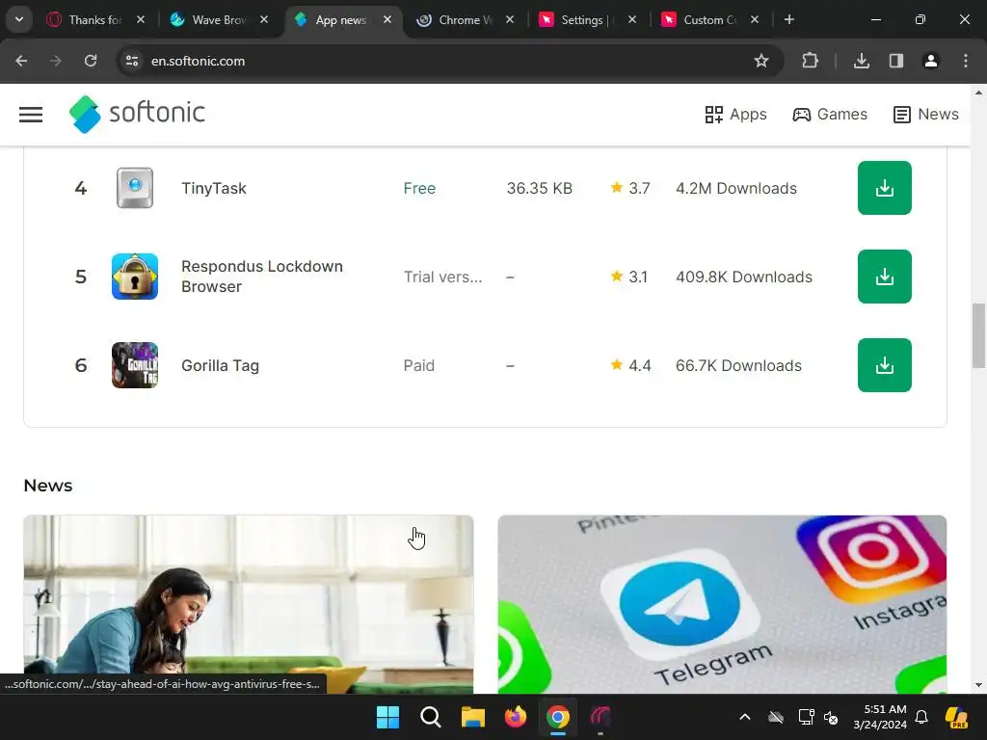Select Gorilla Tag's 4.4 star rating
Viewport: 987px width, 740px height.
(630, 365)
